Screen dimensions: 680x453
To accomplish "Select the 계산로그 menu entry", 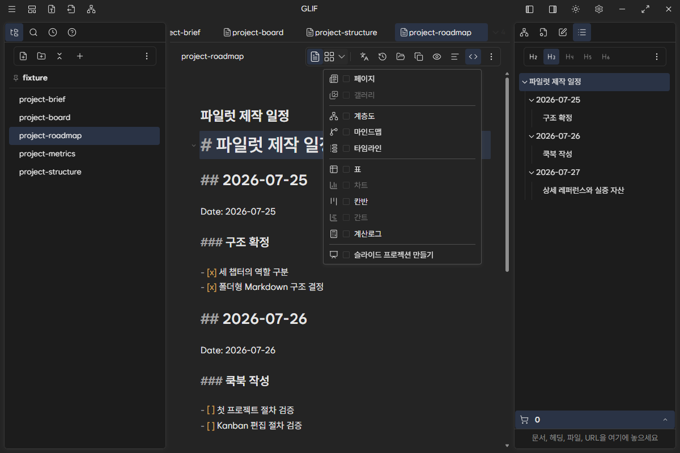I will [402, 234].
